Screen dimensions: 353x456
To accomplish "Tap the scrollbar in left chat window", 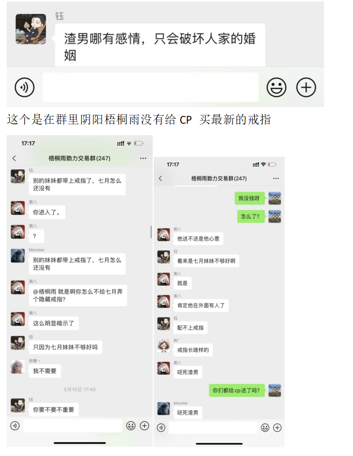I will [x=151, y=232].
